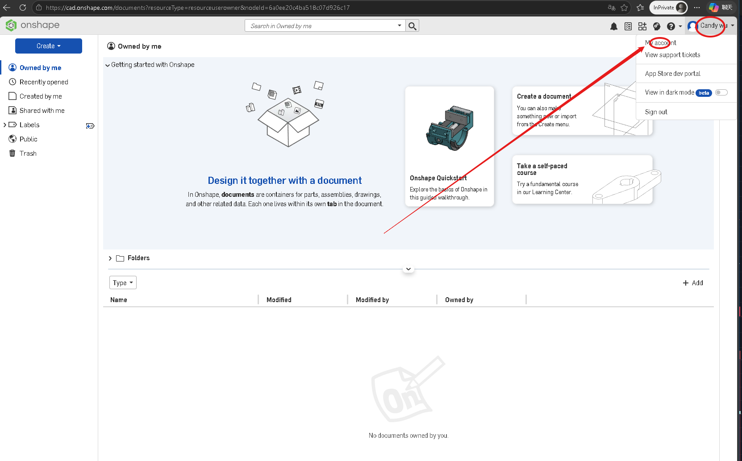Open Created by me in sidebar
The height and width of the screenshot is (461, 742).
[x=41, y=96]
